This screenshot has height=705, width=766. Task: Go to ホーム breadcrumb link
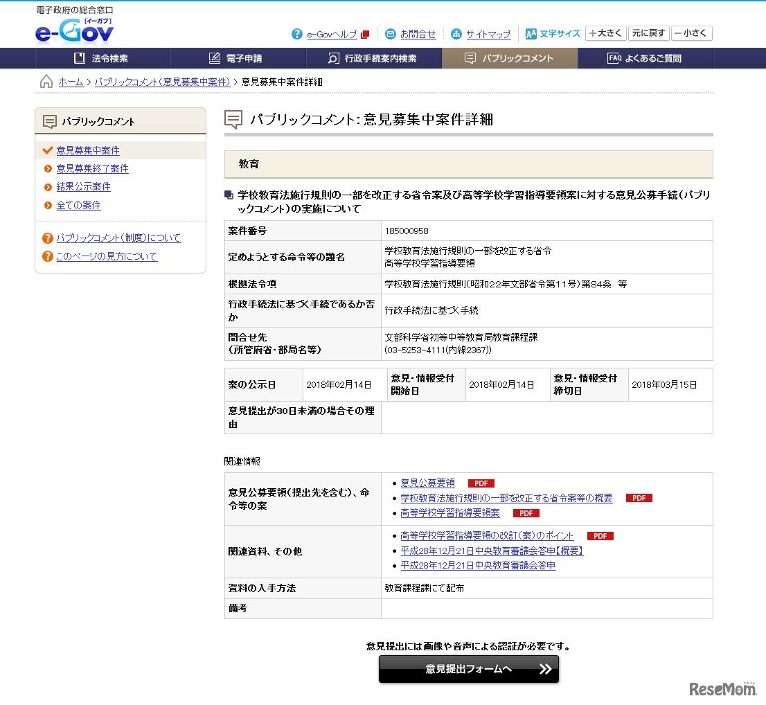(71, 82)
